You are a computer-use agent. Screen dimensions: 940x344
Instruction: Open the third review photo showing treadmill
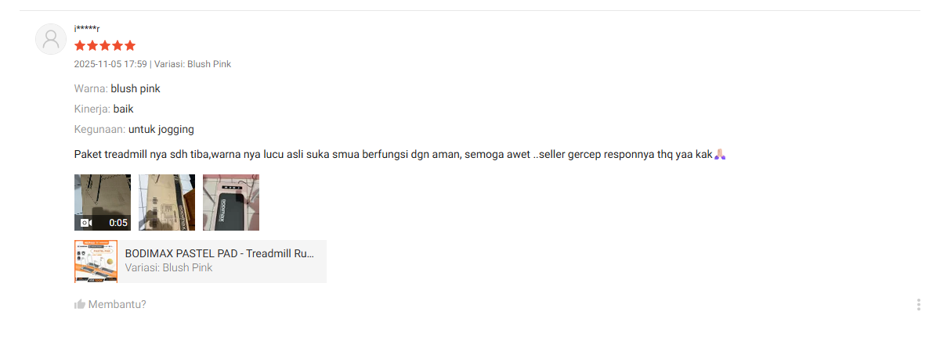click(x=231, y=202)
